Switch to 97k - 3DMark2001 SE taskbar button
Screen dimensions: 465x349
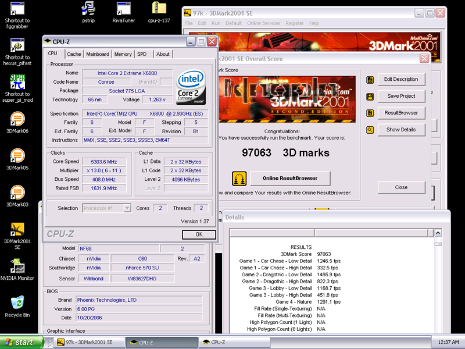pyautogui.click(x=90, y=342)
